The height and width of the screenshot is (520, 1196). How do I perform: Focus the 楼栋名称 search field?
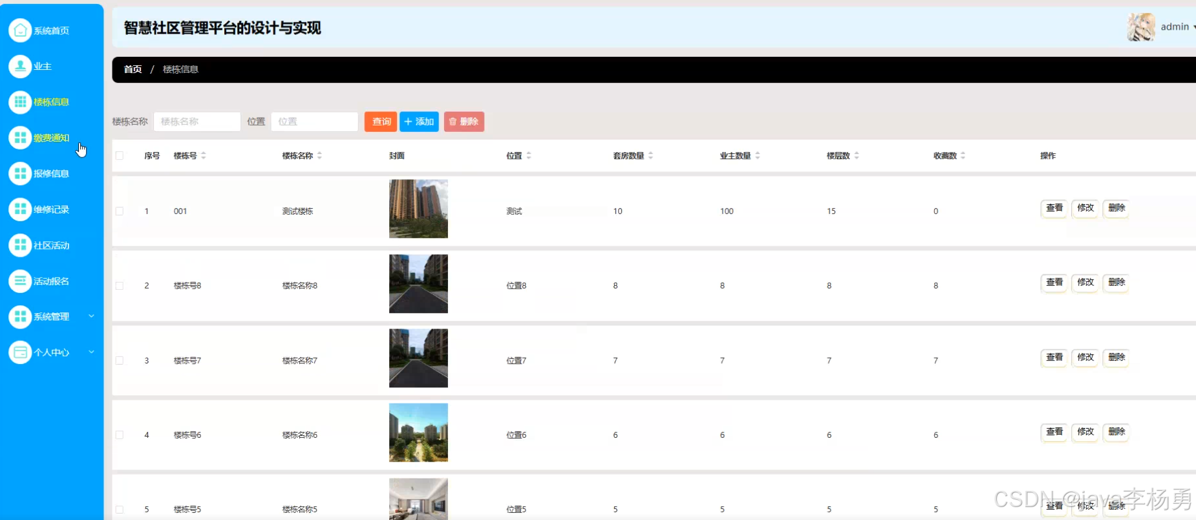pos(197,122)
